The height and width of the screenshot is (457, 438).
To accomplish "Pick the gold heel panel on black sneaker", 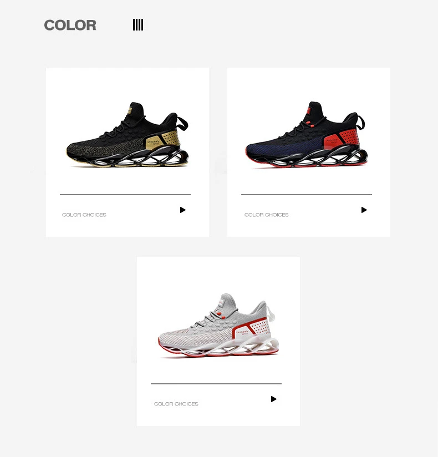I will point(162,140).
